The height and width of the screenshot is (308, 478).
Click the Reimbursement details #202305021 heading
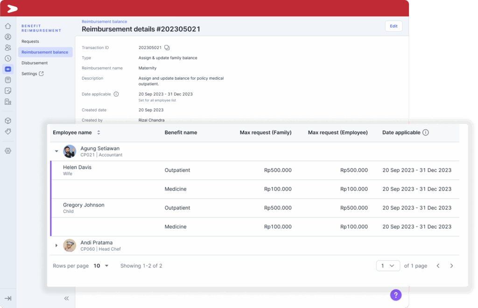[x=141, y=29]
